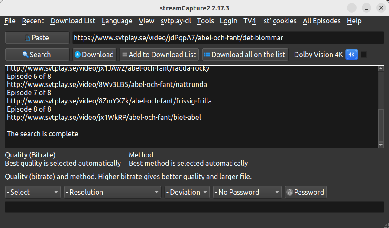Click the 'Method' label

(x=141, y=155)
